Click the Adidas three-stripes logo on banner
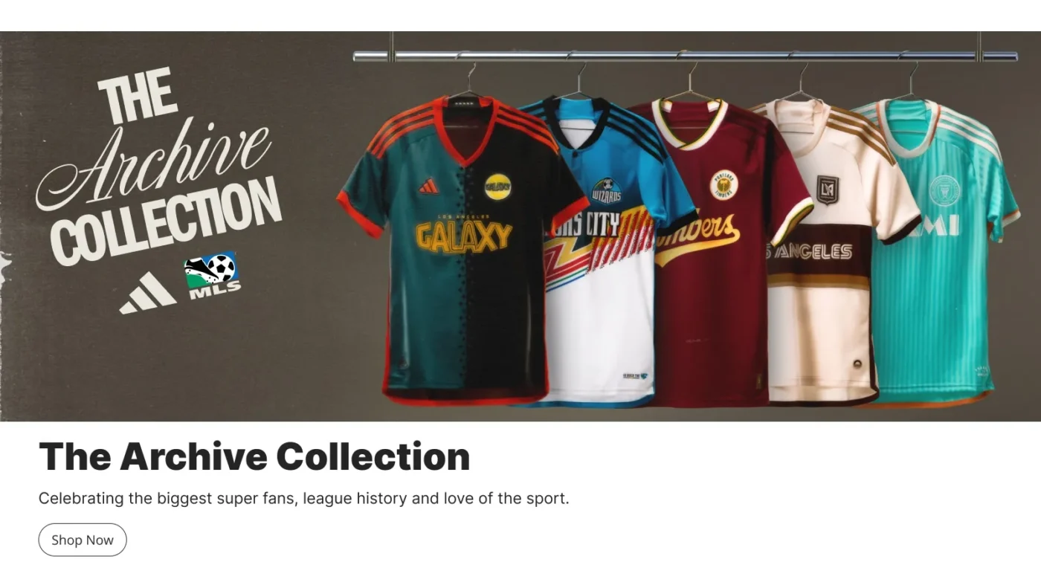1041x585 pixels. point(147,293)
